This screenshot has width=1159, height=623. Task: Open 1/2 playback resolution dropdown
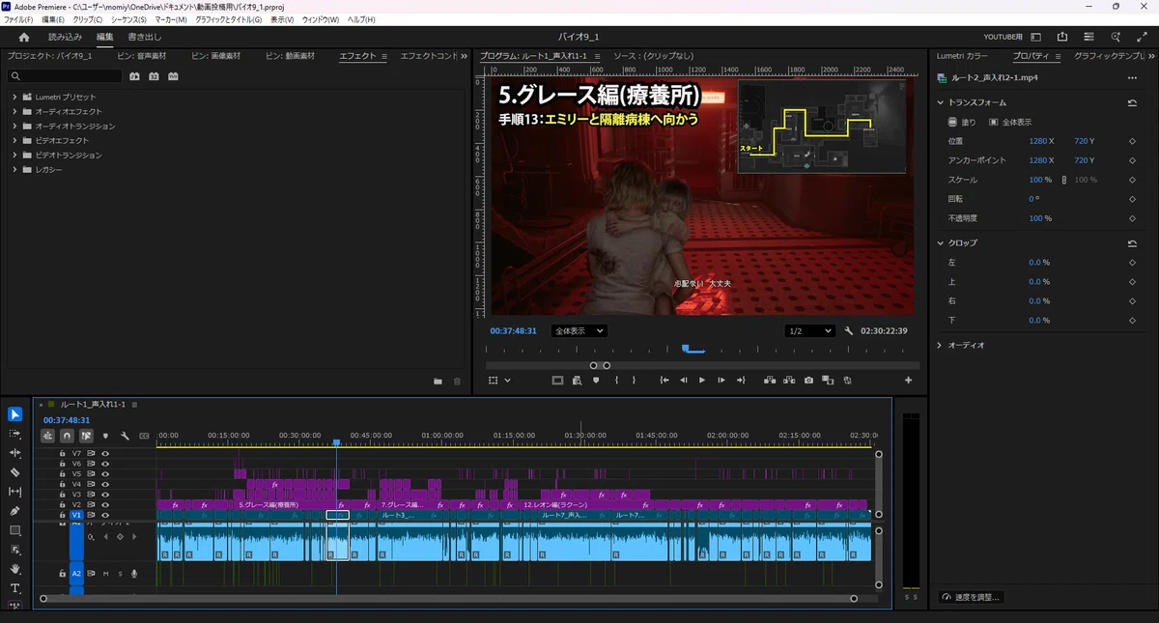[809, 330]
